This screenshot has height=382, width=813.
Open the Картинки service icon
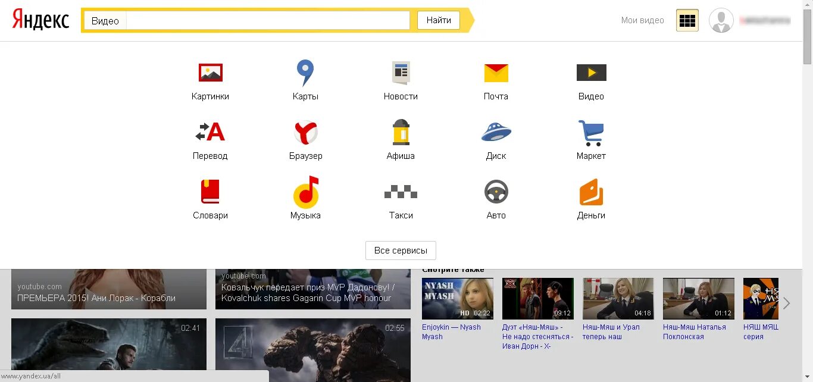pyautogui.click(x=210, y=73)
